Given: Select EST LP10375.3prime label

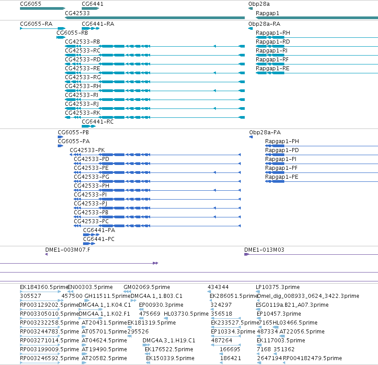Looking at the screenshot, I should pos(278,287).
